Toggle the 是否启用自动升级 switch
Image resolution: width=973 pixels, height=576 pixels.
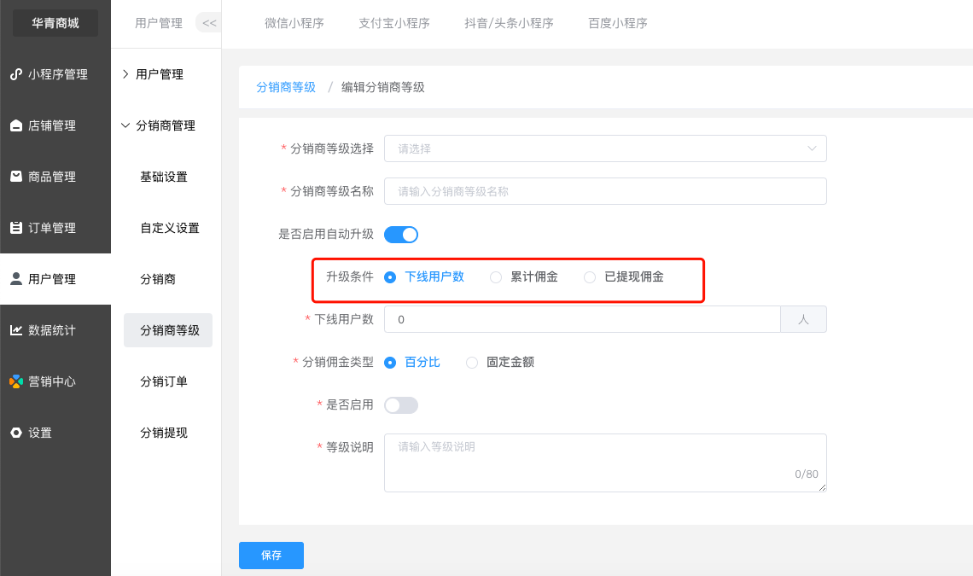point(400,235)
